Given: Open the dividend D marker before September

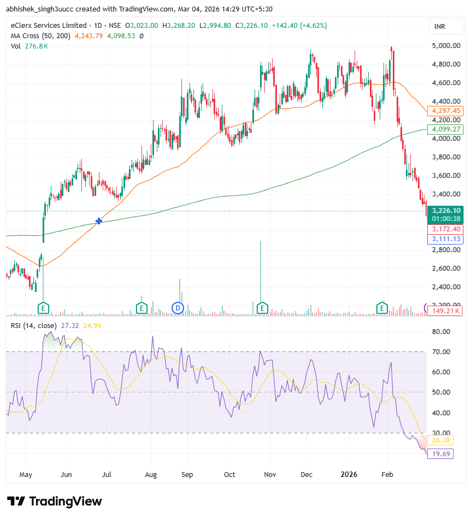Looking at the screenshot, I should click(x=177, y=308).
